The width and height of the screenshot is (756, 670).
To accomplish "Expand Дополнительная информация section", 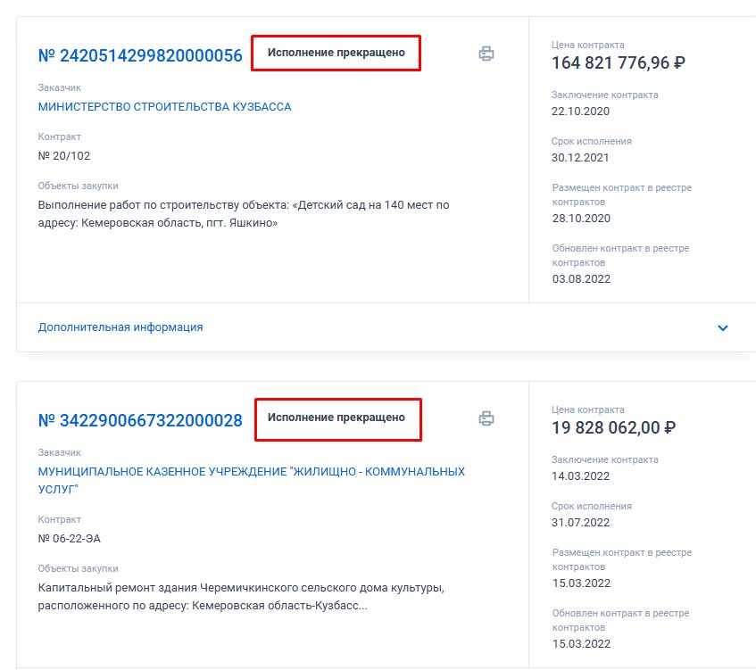I will [120, 327].
